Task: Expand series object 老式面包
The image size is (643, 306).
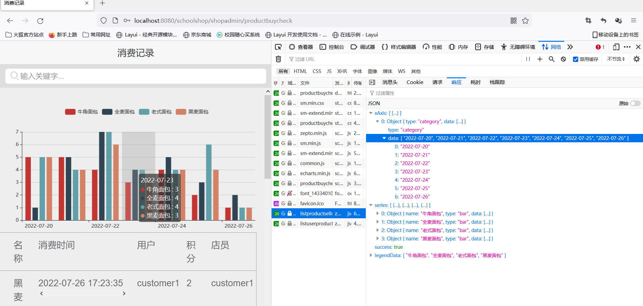Action: coord(377,230)
